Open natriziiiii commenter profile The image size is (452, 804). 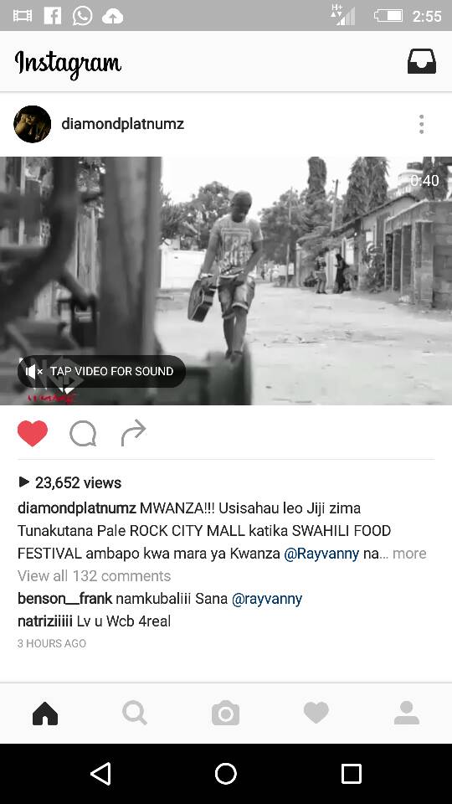(x=45, y=621)
